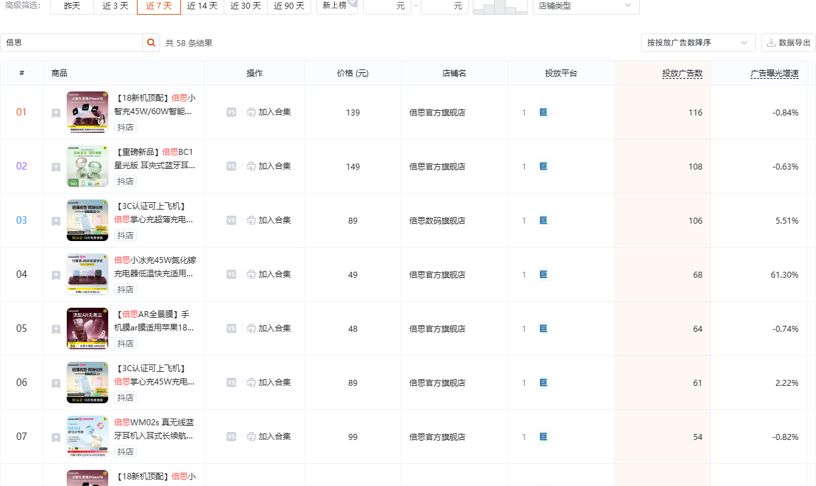Image resolution: width=816 pixels, height=486 pixels.
Task: Open the 【倍思AR全景膜】 product title
Action: coord(155,321)
